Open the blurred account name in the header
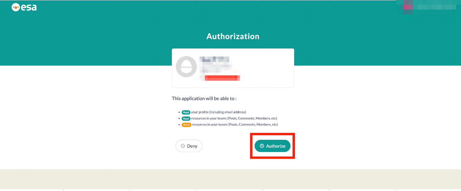 pyautogui.click(x=436, y=7)
